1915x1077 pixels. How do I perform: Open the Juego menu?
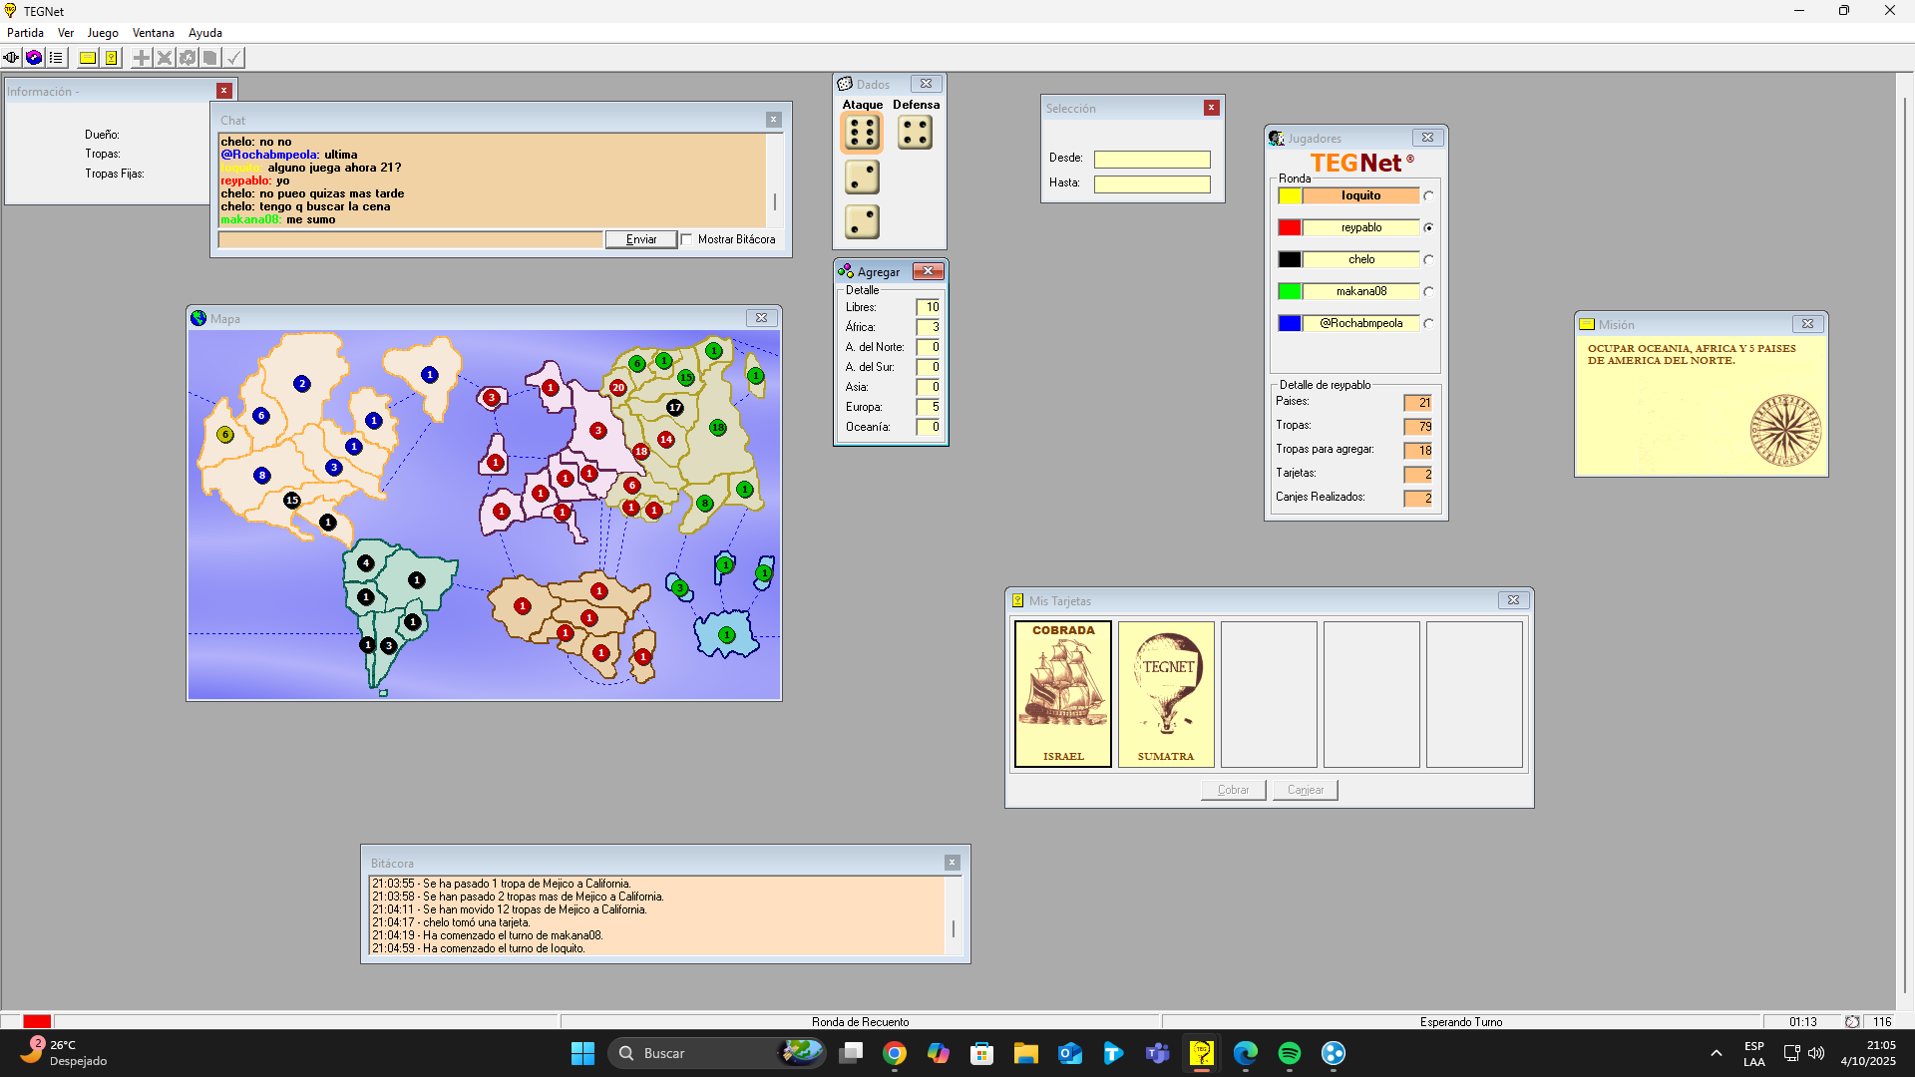pyautogui.click(x=102, y=33)
